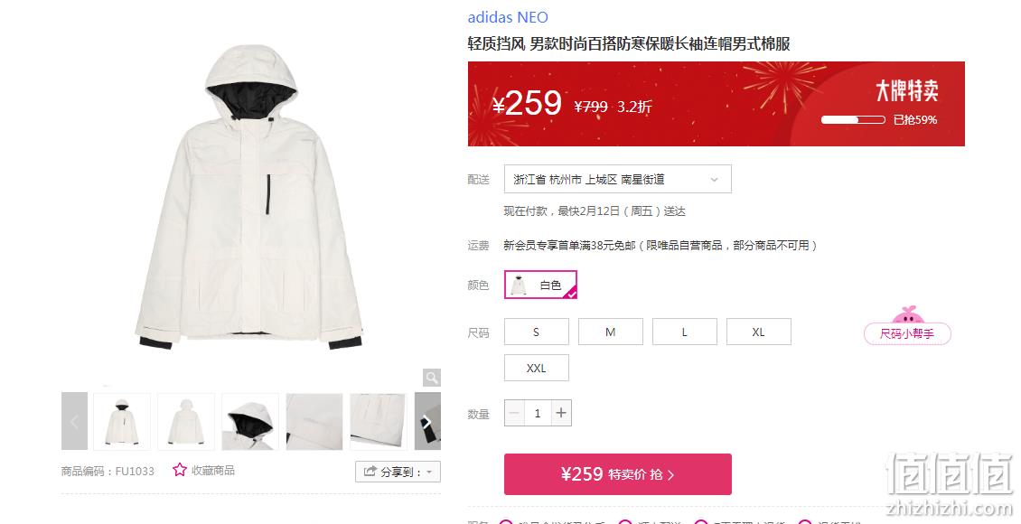
Task: Click the quantity input field
Action: [x=538, y=413]
